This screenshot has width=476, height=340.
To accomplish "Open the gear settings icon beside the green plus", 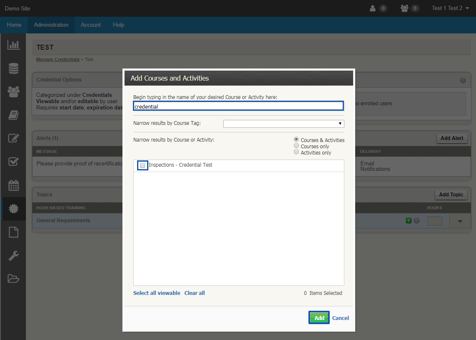I will [417, 220].
